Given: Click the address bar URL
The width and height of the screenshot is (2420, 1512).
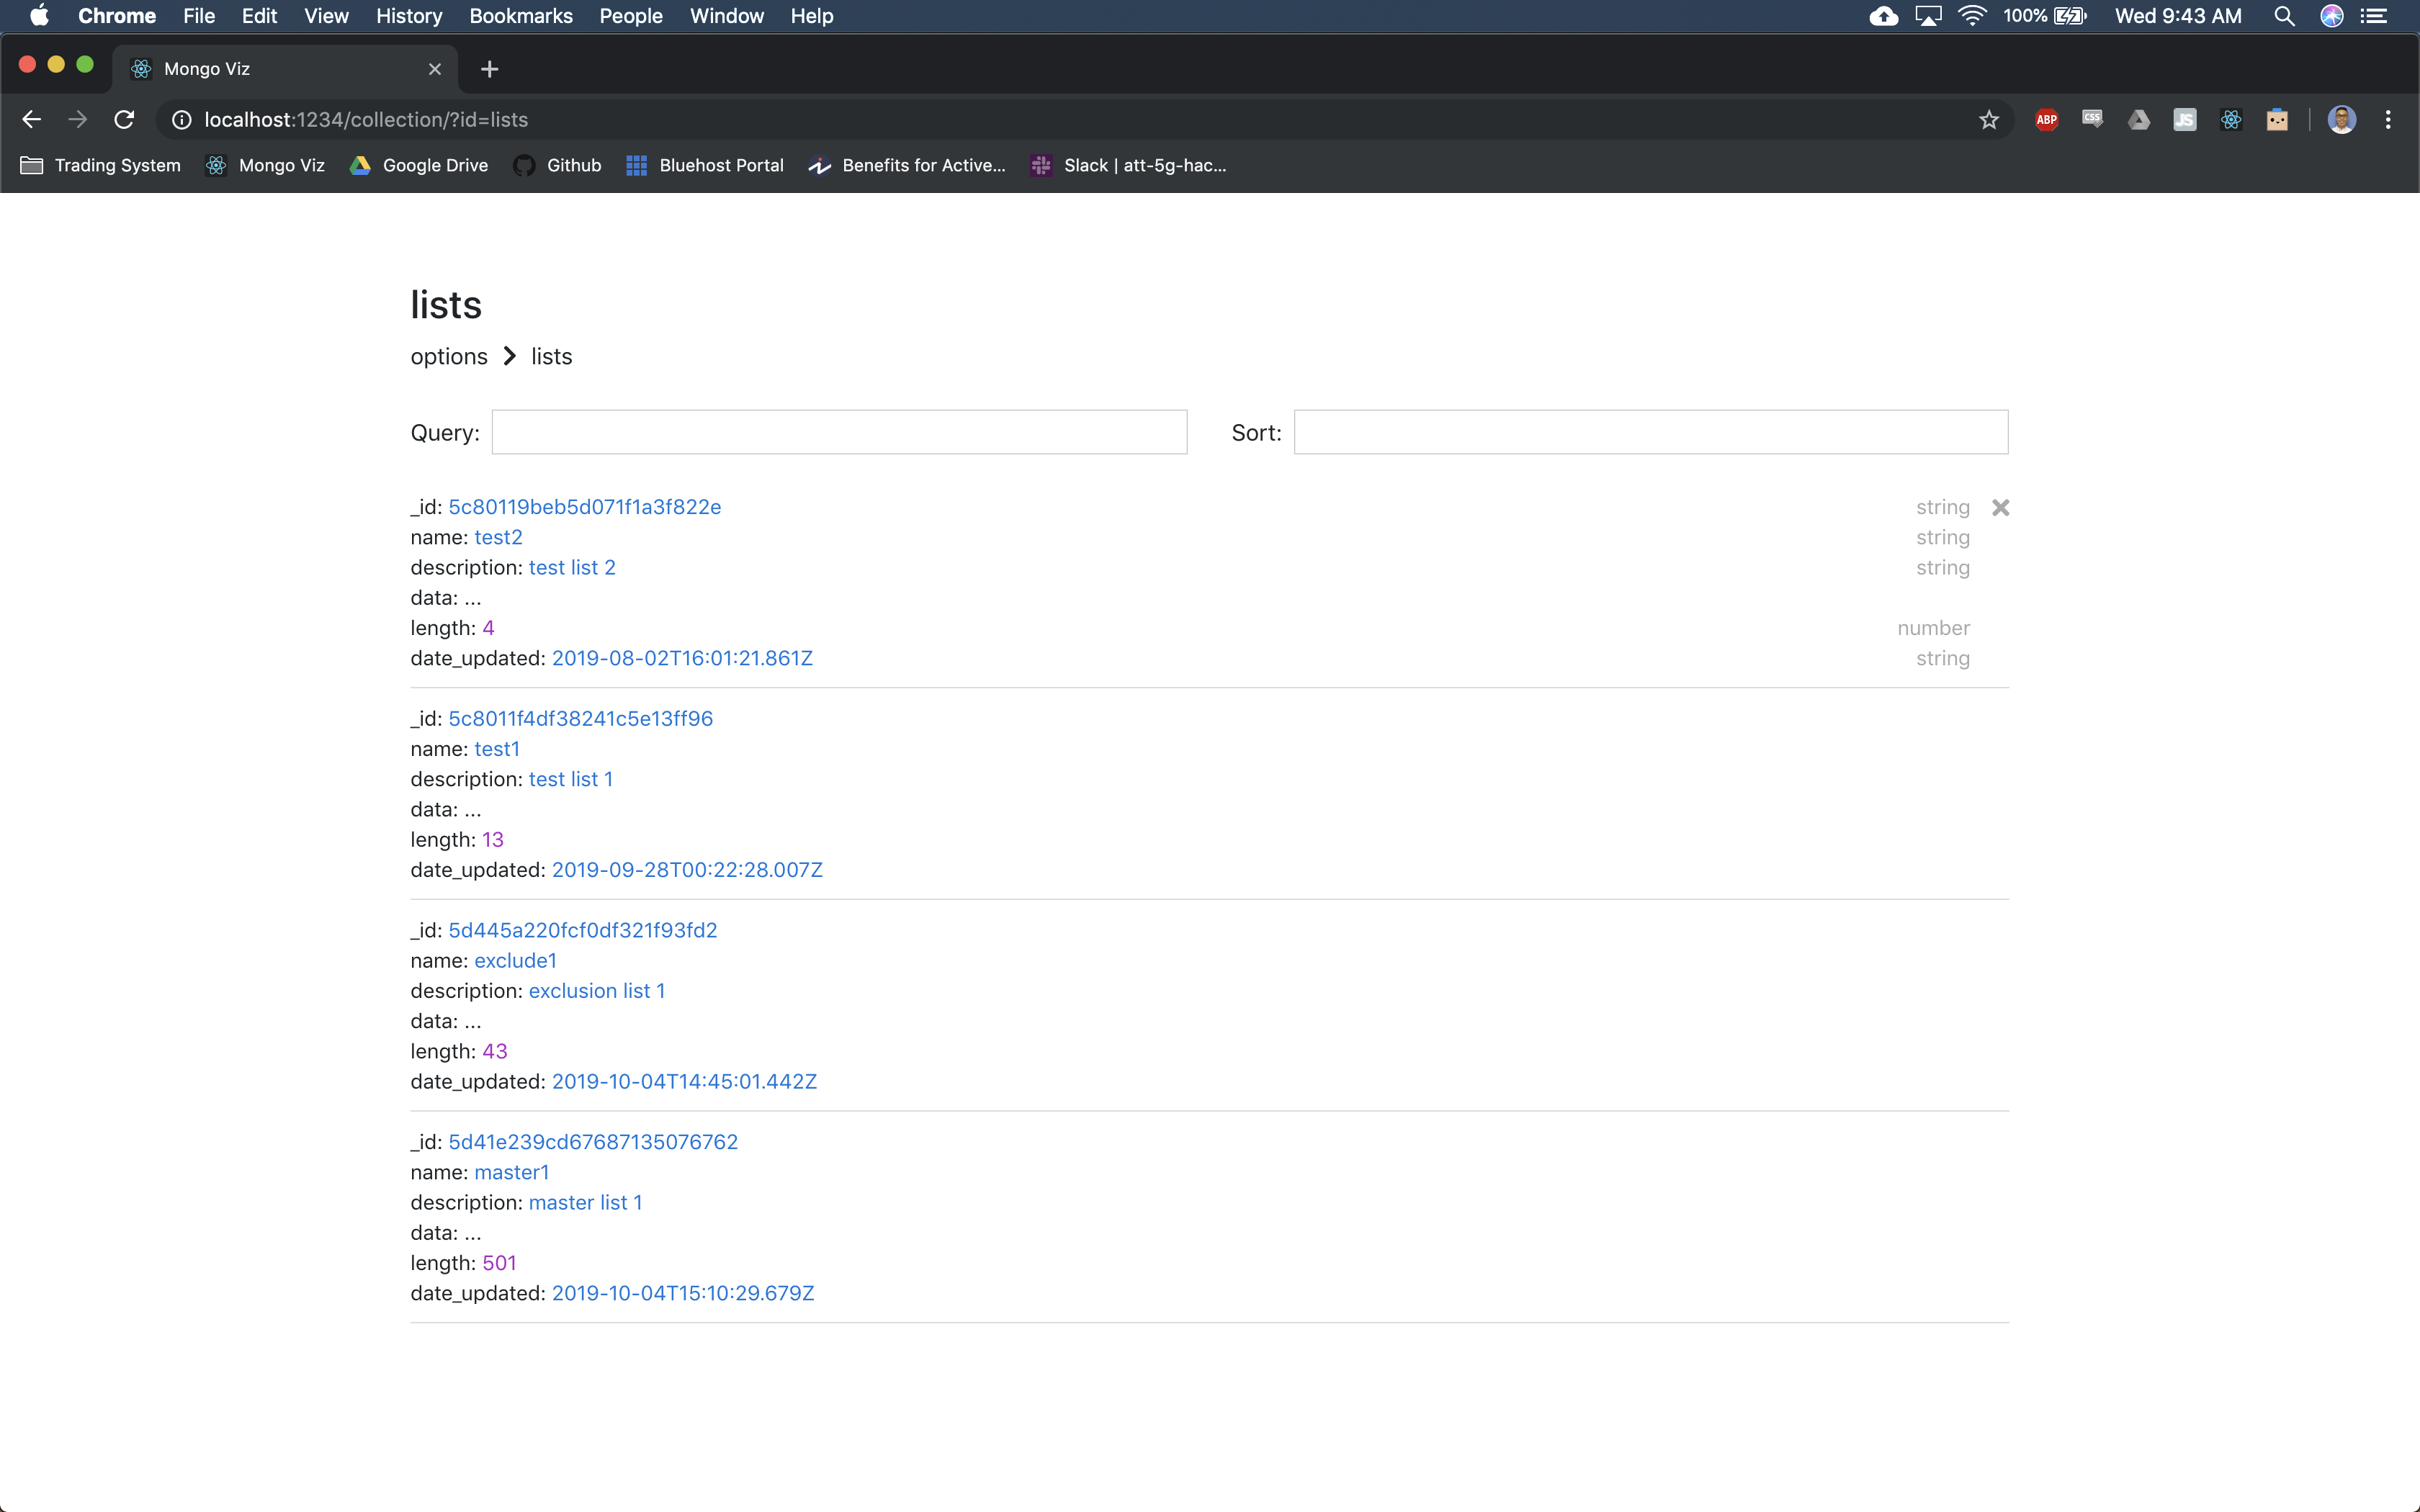Looking at the screenshot, I should [x=366, y=120].
